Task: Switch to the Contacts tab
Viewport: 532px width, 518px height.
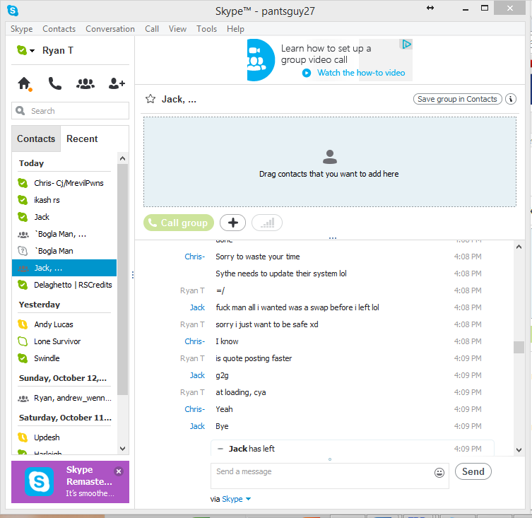Action: (36, 139)
